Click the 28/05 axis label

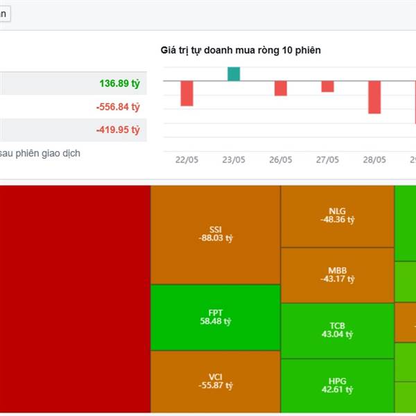pyautogui.click(x=374, y=159)
